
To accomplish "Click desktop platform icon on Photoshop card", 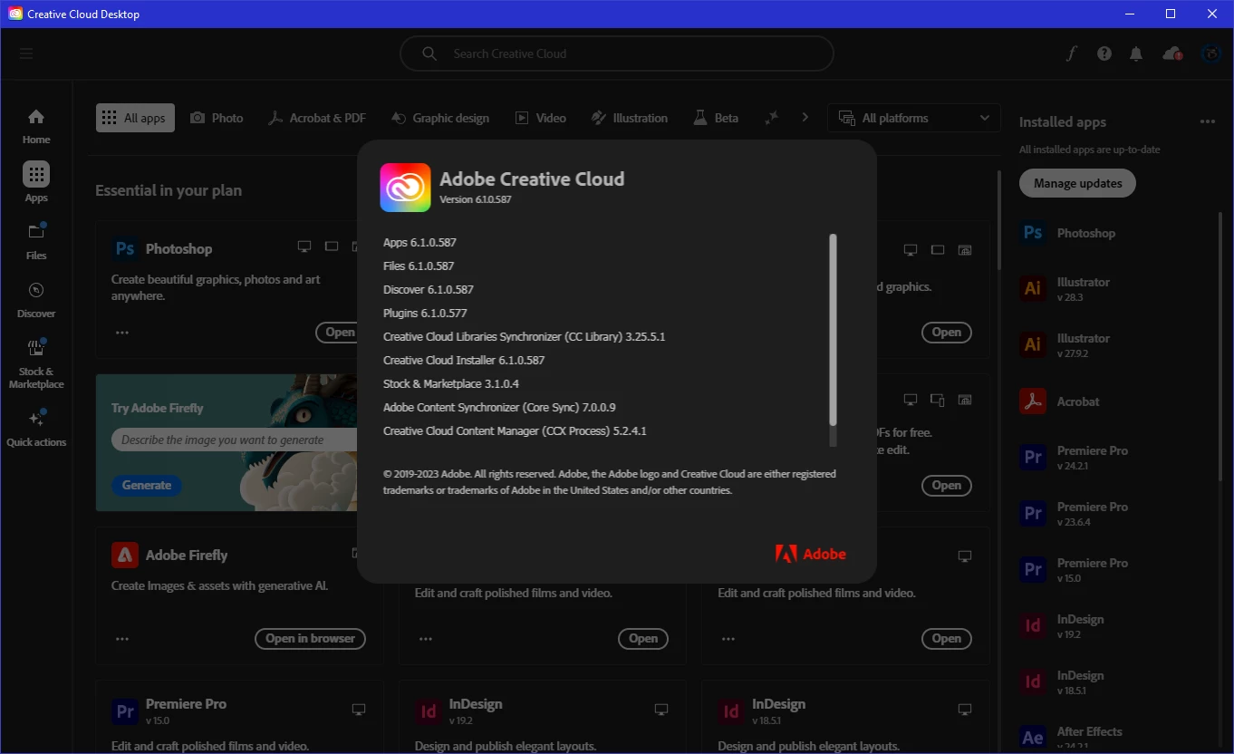I will [304, 246].
